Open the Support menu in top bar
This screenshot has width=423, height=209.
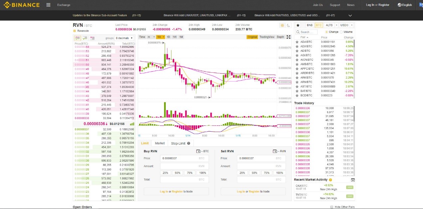[x=335, y=5]
